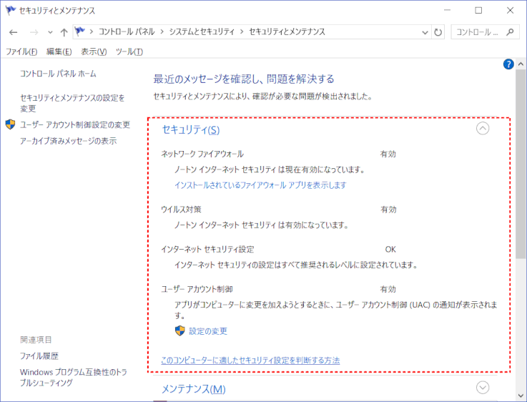The width and height of the screenshot is (527, 402).
Task: Click the search magnifier icon
Action: pyautogui.click(x=511, y=32)
